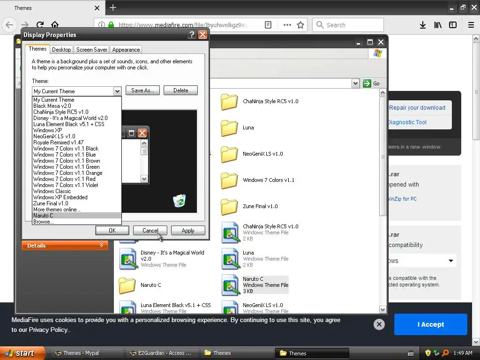Open the WinZip for PC link
The image size is (480, 360).
[x=402, y=199]
